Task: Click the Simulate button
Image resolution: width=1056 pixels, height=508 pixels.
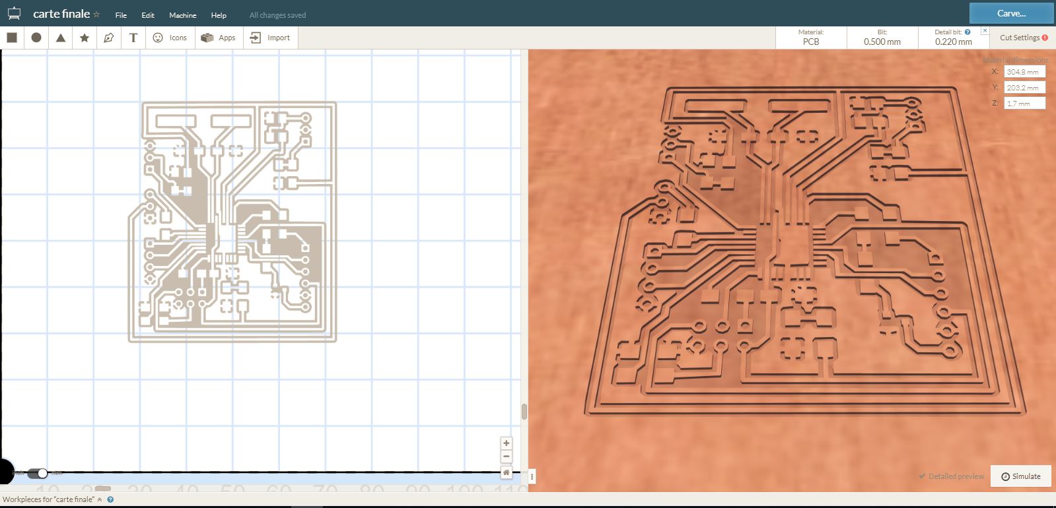Action: pyautogui.click(x=1021, y=476)
